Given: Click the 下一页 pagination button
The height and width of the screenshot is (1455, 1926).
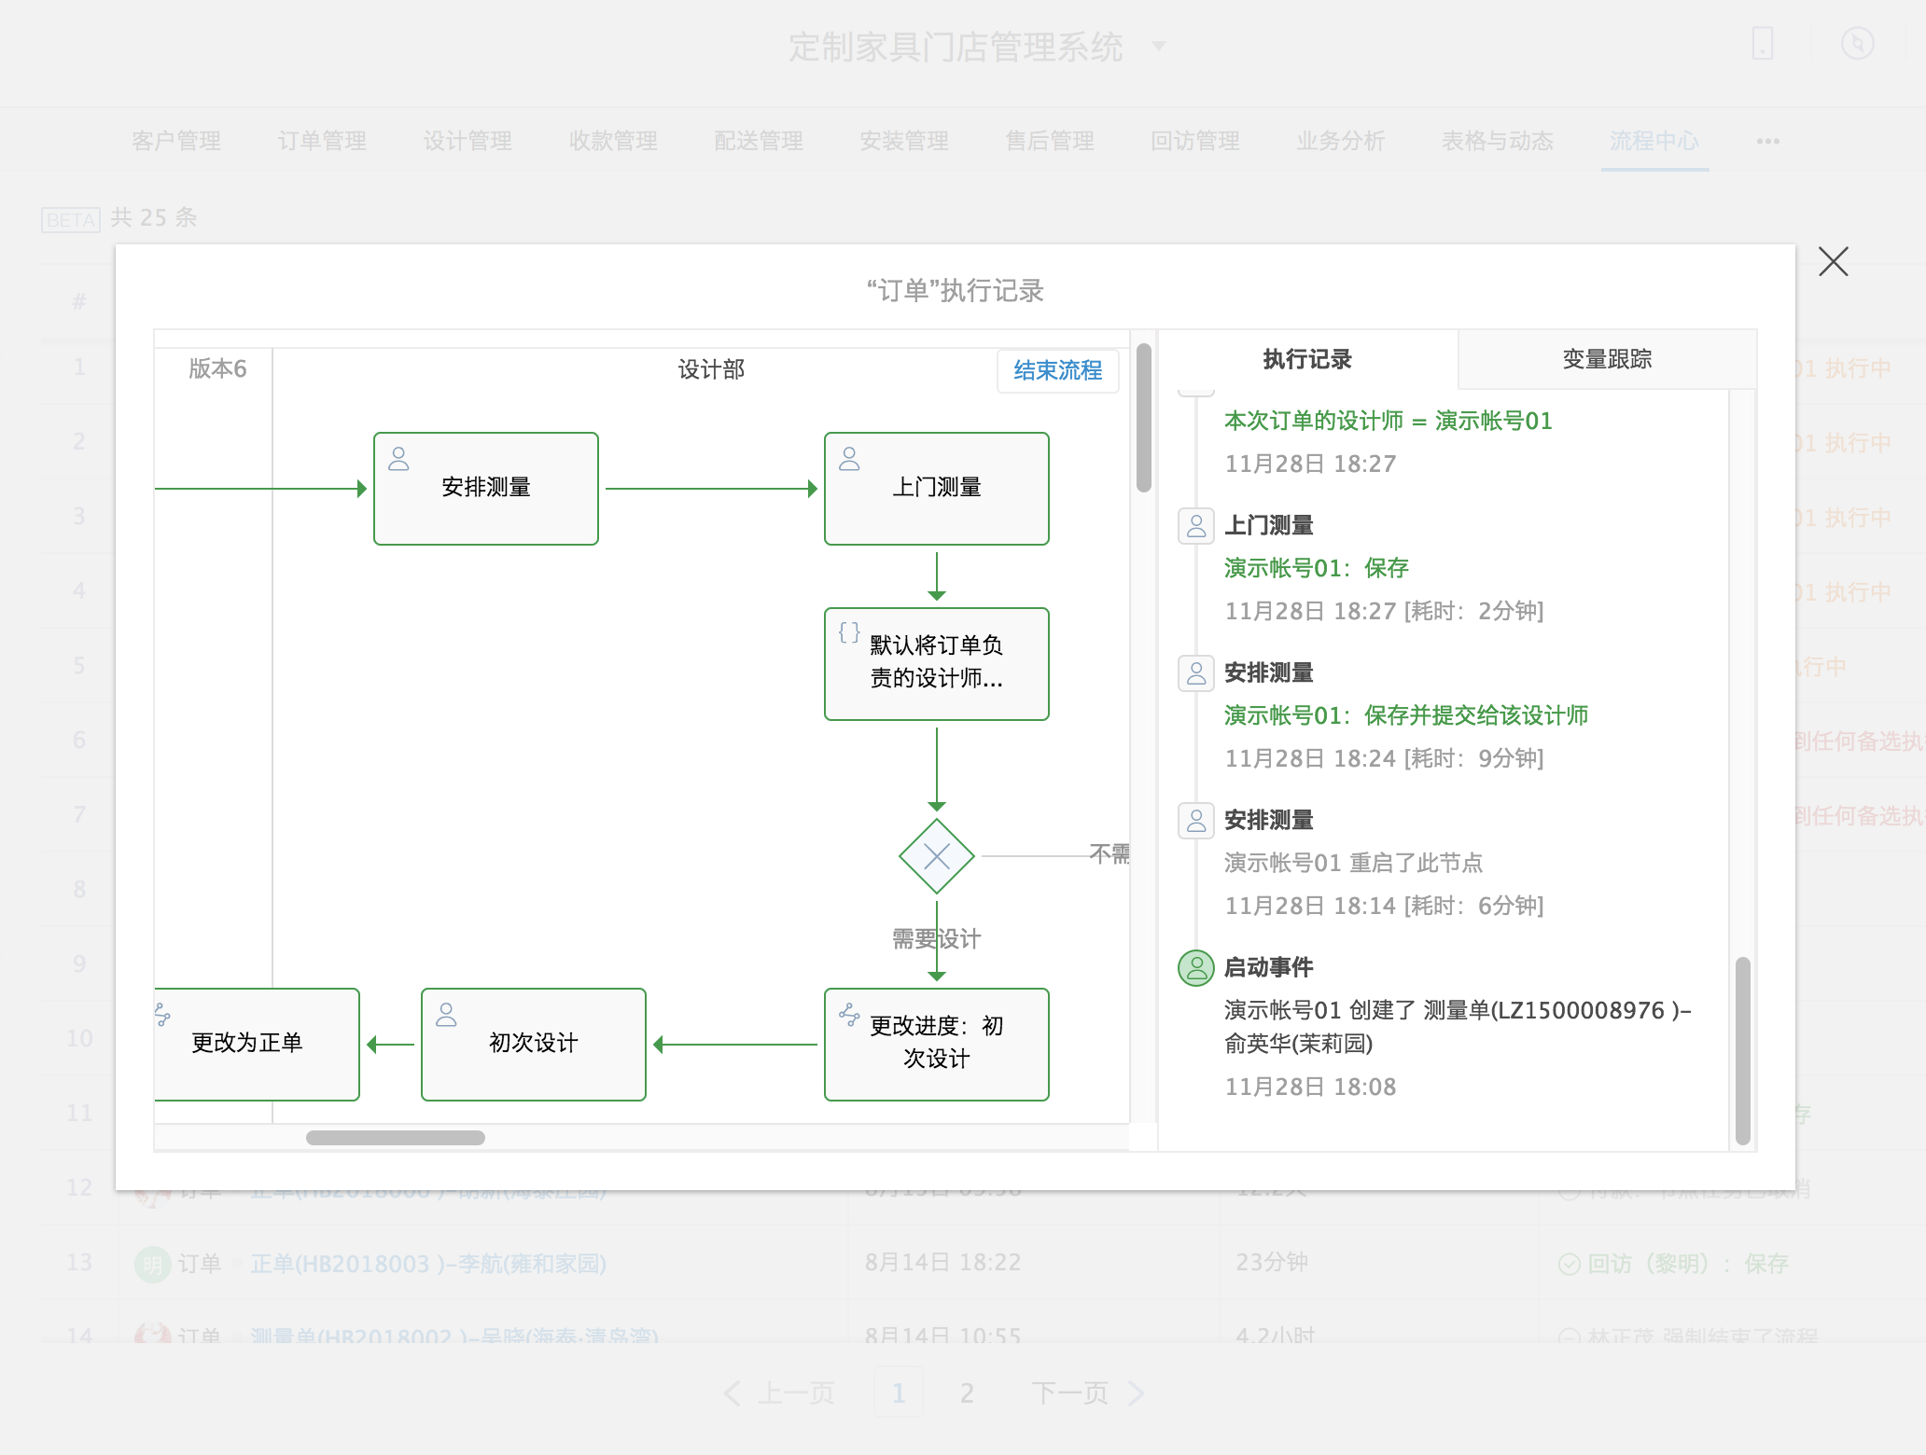Looking at the screenshot, I should point(1087,1393).
